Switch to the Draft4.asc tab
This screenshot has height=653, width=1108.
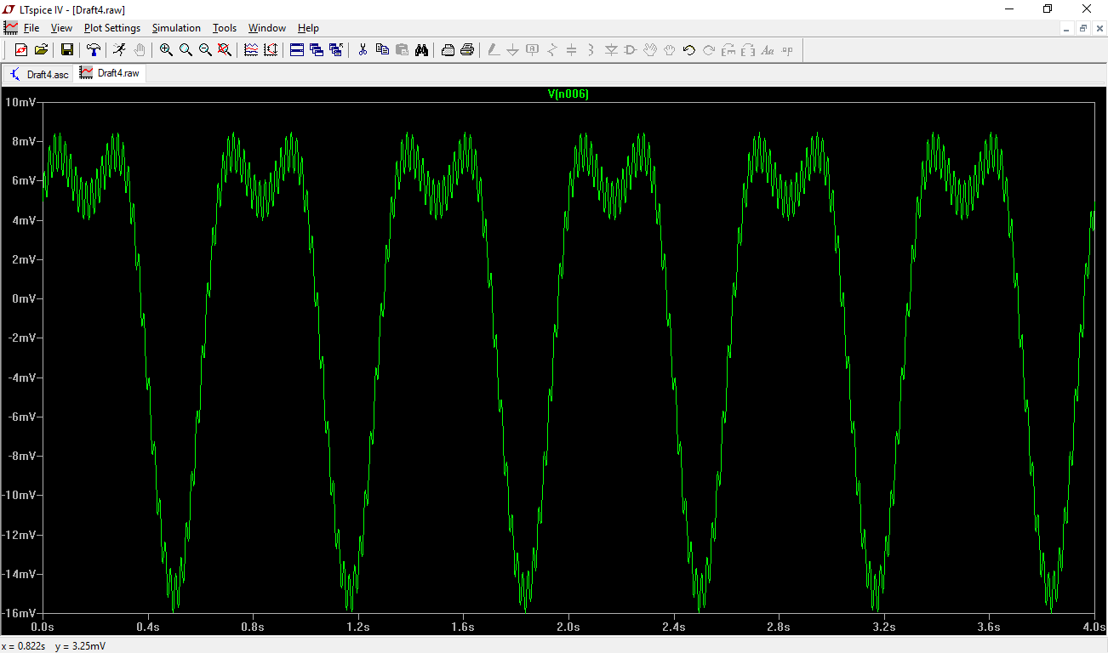[39, 74]
